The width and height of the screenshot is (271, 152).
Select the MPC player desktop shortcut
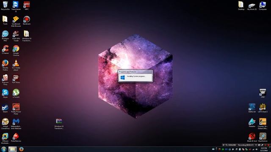point(27,5)
